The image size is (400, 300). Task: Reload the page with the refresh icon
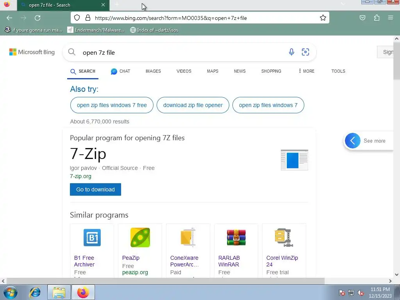point(37,18)
